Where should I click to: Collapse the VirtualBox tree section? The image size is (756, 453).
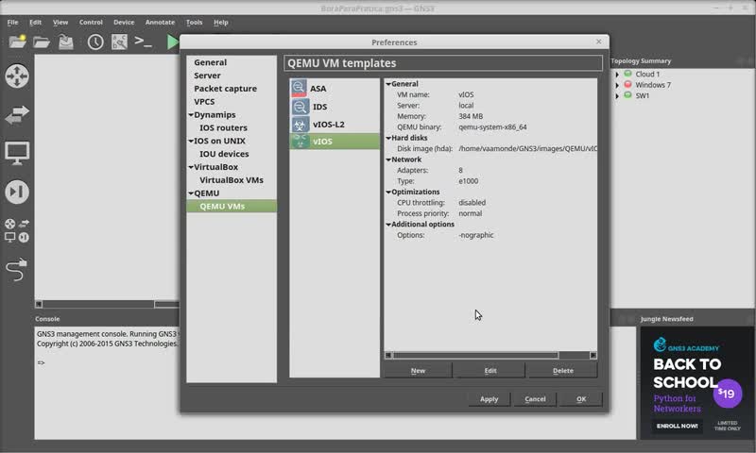[191, 167]
